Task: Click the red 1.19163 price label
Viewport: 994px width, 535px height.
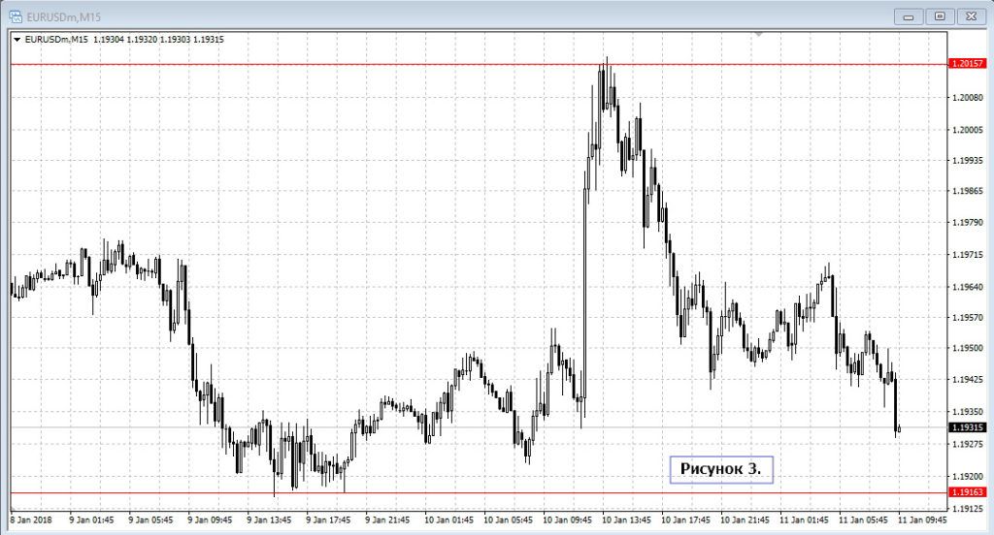Action: coord(970,492)
